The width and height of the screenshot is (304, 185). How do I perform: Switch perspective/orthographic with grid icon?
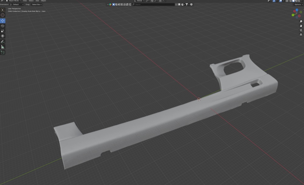301,35
